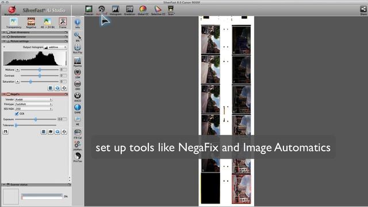The image size is (368, 207).
Task: Click the Midtone value field
Action: click(63, 70)
